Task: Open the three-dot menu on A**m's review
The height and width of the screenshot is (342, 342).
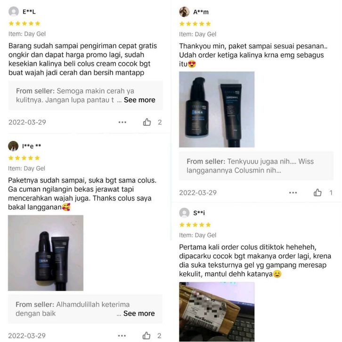Action: 293,193
